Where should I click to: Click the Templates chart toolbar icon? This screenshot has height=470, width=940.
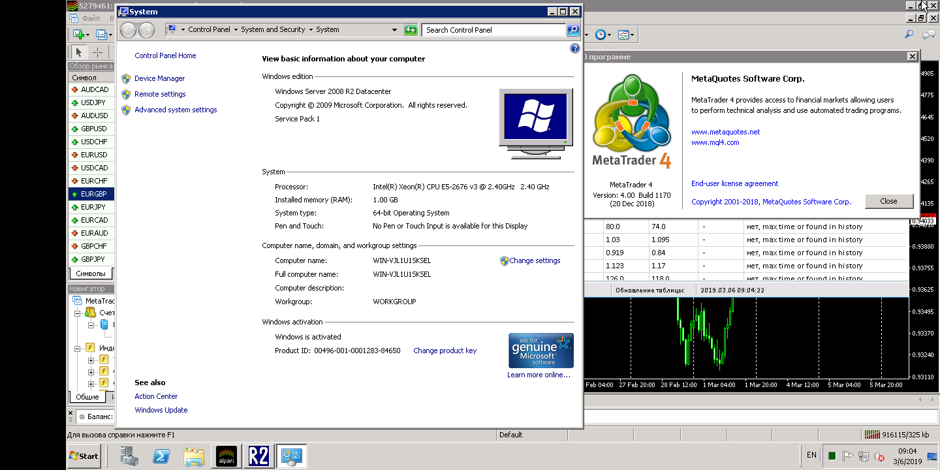(623, 35)
